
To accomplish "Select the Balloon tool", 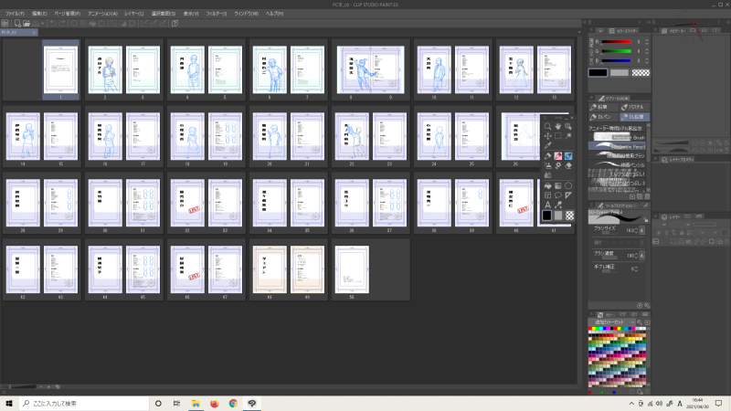I will coord(558,195).
